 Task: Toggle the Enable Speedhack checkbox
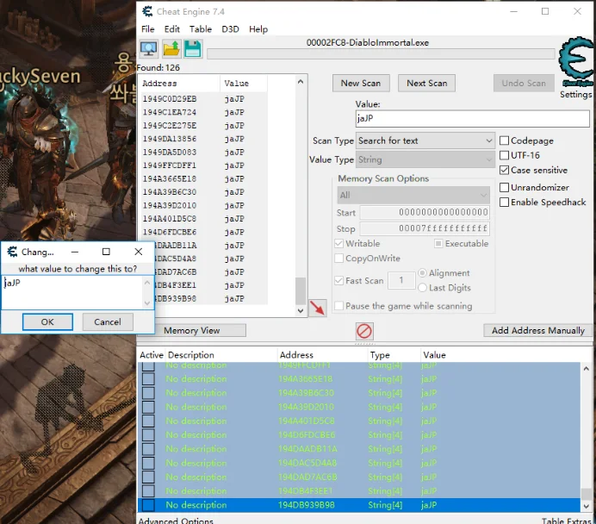(505, 202)
